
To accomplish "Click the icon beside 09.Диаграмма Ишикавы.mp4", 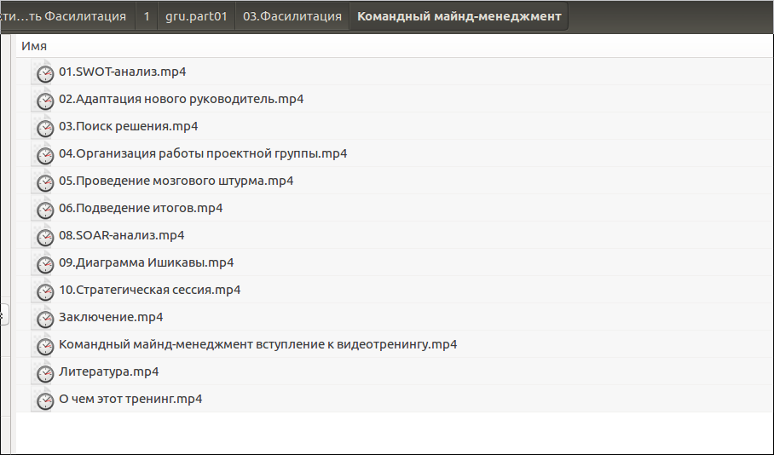I will point(44,263).
